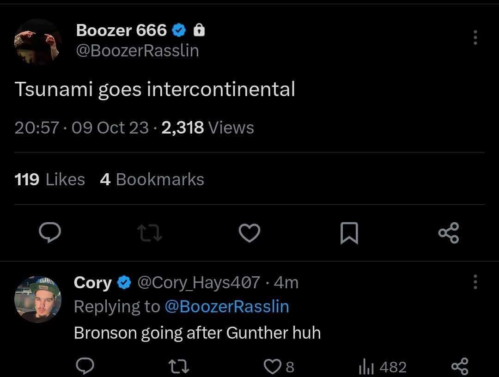Open the @Cory_Hays407 handle

coord(199,282)
